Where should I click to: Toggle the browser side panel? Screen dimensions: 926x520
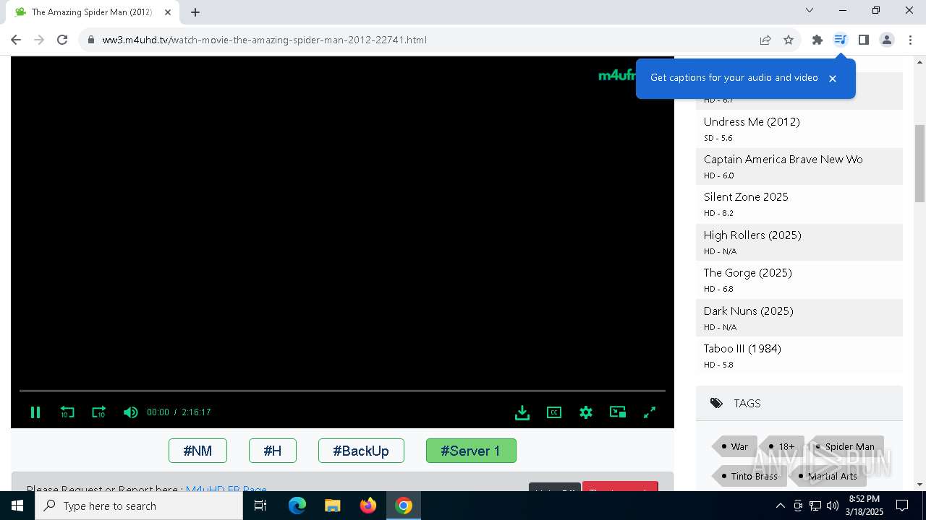click(x=864, y=40)
